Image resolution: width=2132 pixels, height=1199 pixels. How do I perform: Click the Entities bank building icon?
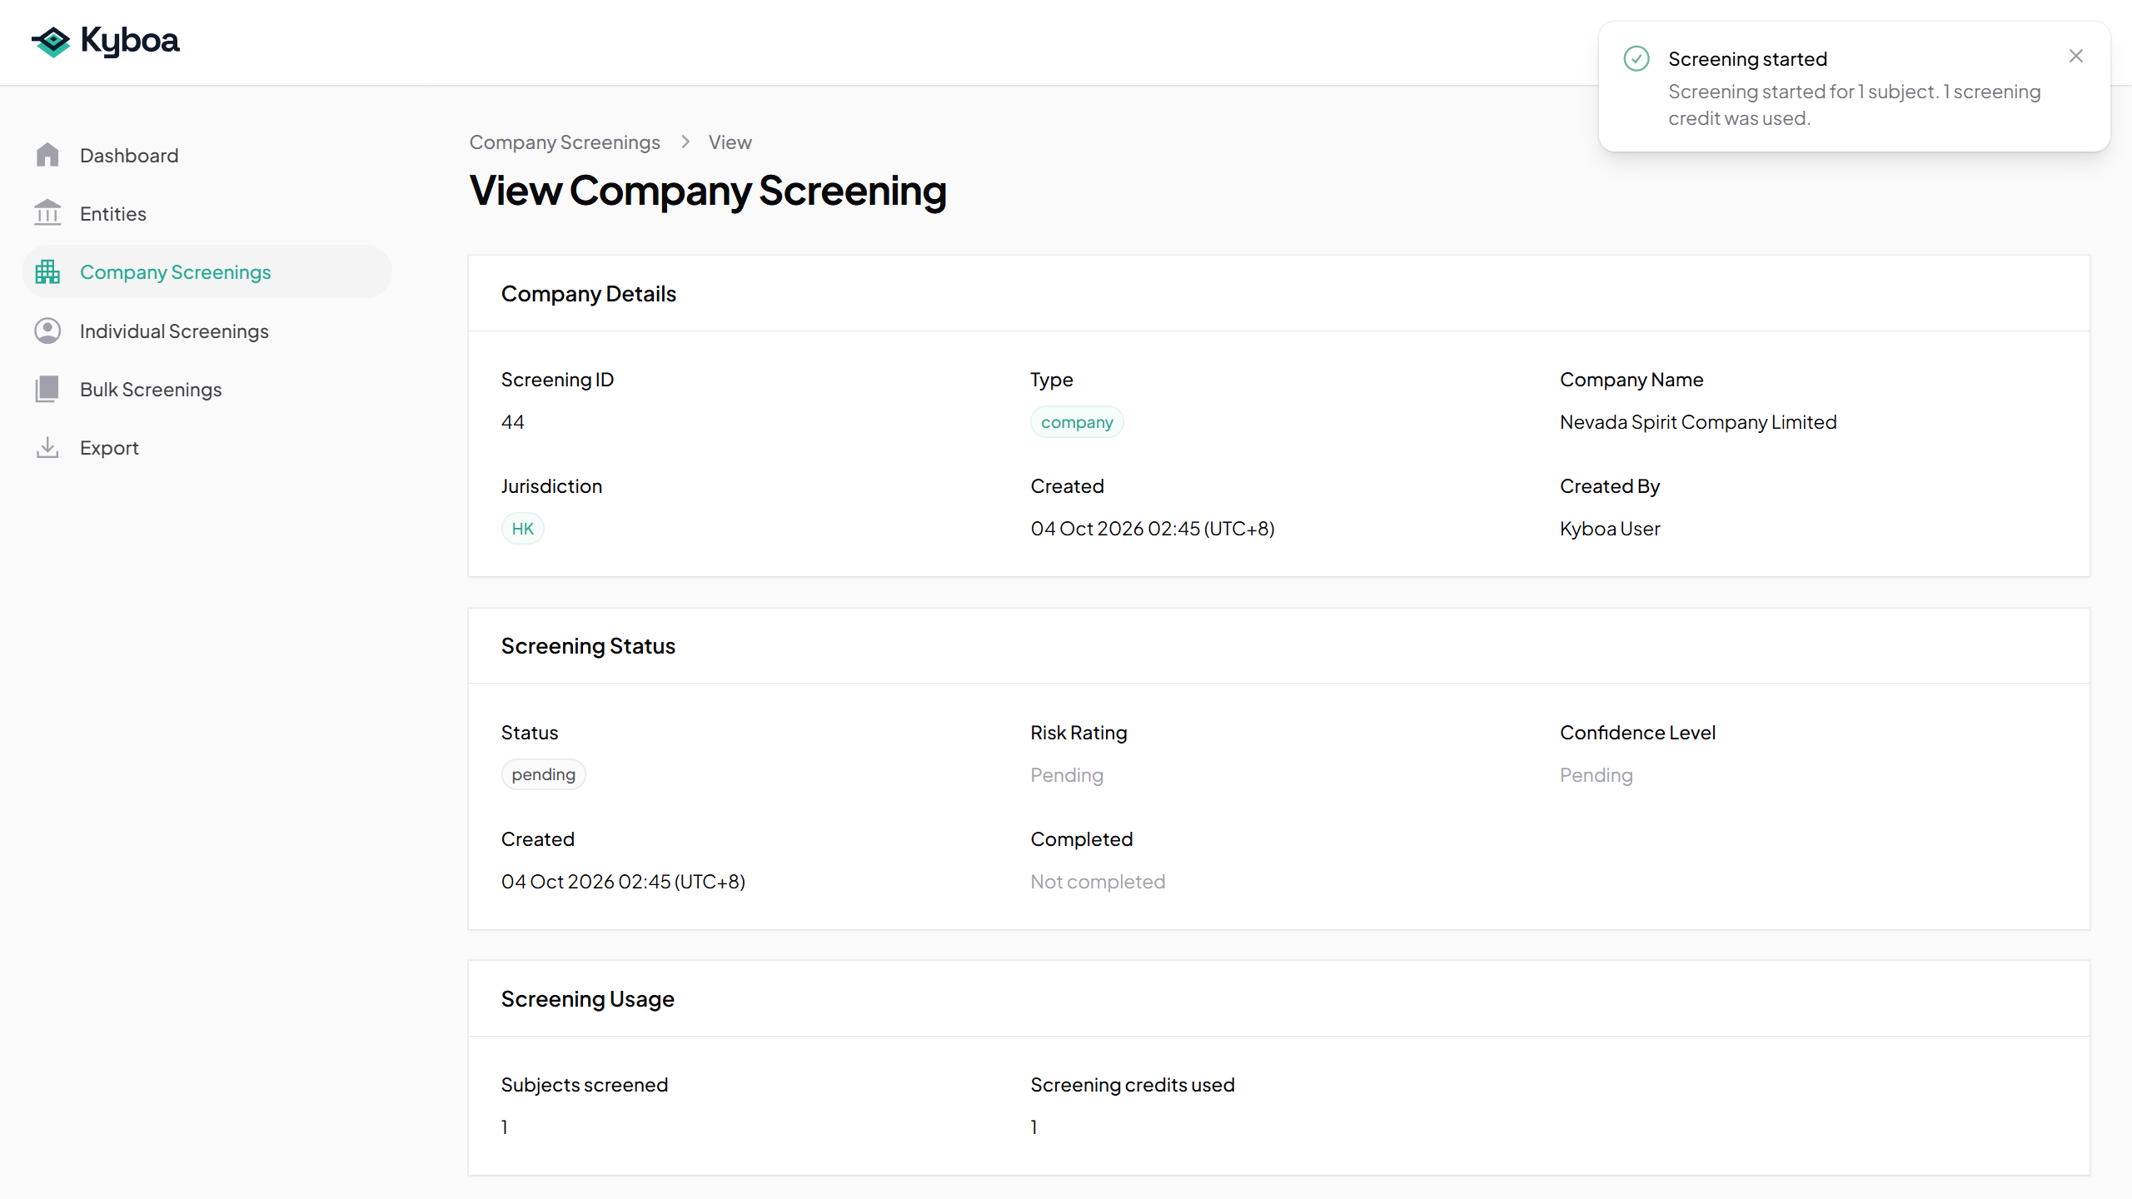(x=47, y=213)
